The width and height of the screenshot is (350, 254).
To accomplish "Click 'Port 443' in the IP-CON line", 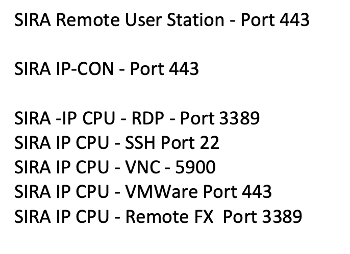I will click(164, 69).
